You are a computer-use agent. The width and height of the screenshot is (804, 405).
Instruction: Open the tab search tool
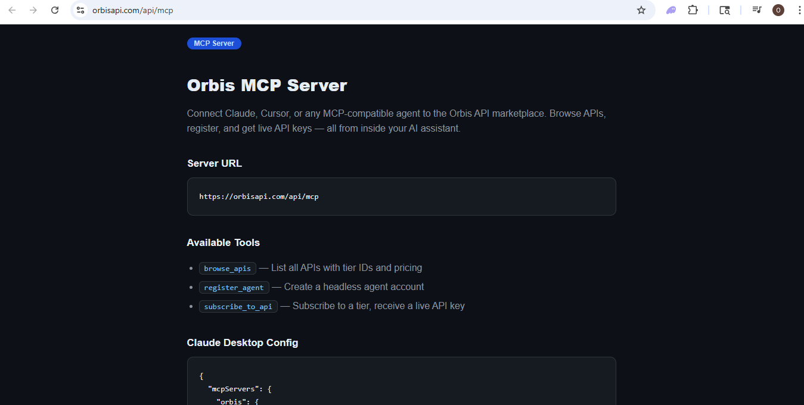[724, 10]
